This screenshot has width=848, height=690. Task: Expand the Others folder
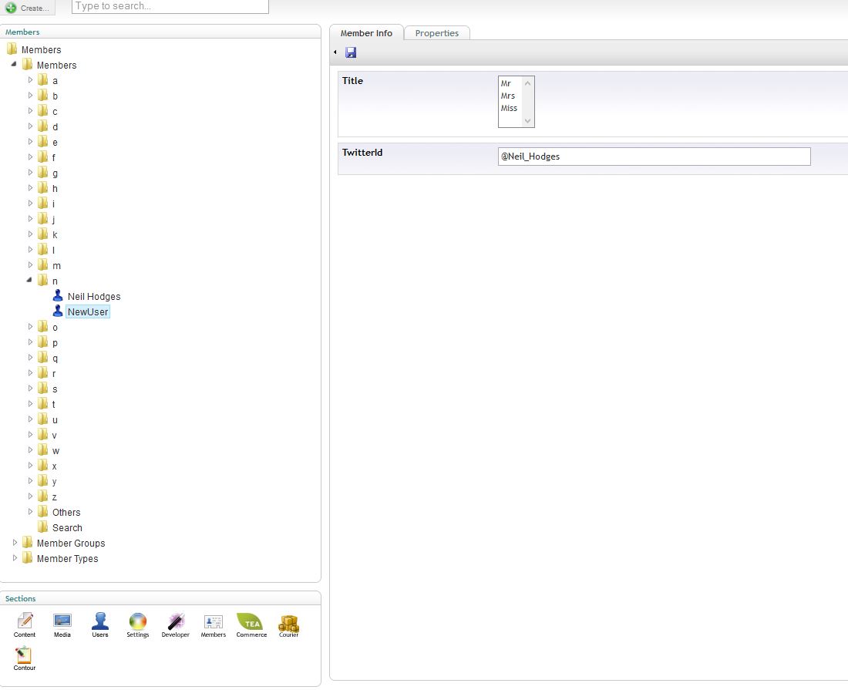(x=31, y=512)
